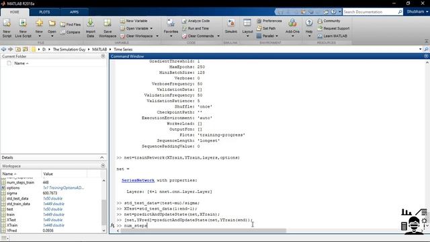Click the fx function browser icon
This screenshot has height=242, width=430.
tap(112, 225)
